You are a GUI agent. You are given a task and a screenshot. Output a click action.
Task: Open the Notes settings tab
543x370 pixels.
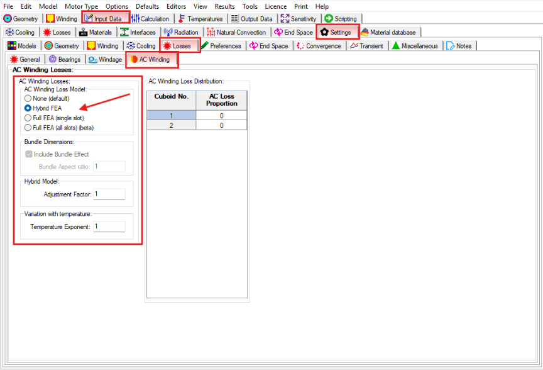[459, 46]
